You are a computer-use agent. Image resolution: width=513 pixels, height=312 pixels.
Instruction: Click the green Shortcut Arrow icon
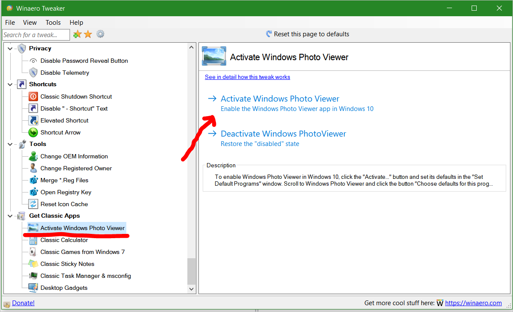tap(33, 132)
